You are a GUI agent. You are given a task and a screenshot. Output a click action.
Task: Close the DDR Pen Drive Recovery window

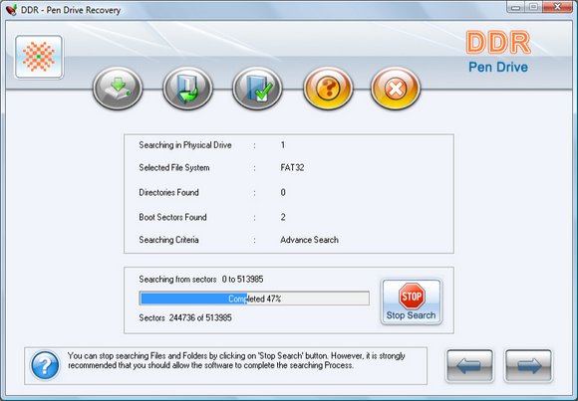558,7
